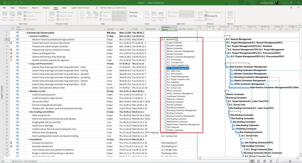This screenshot has width=302, height=163.
Task: Open the Macros button
Action: click(x=230, y=15)
